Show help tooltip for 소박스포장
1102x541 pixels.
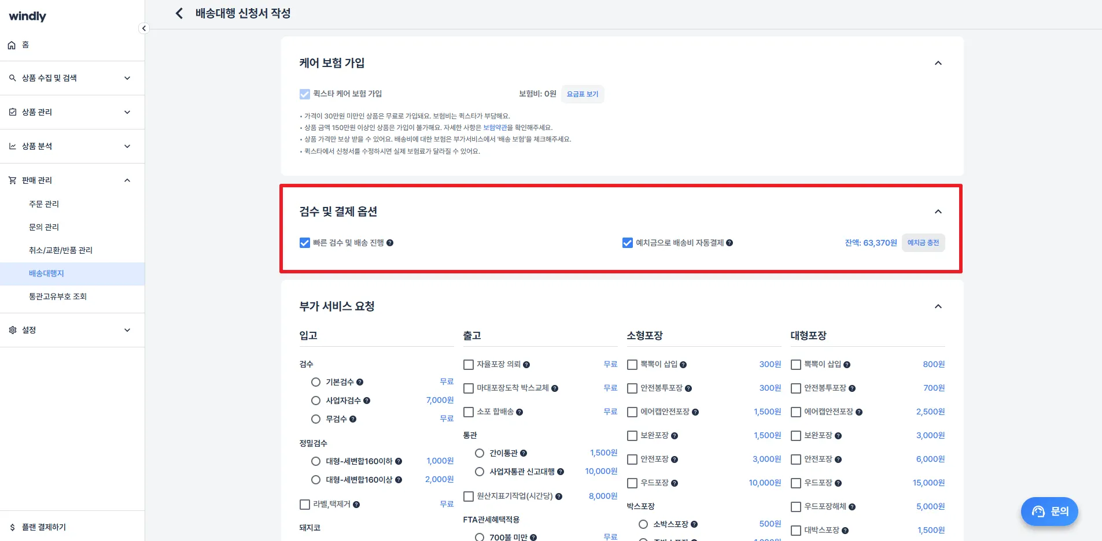click(694, 524)
